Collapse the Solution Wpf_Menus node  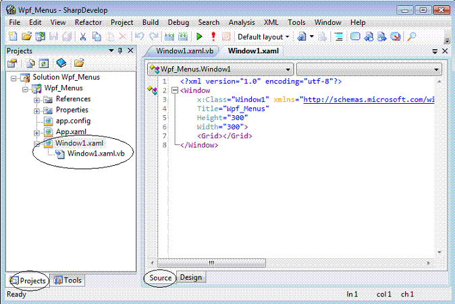pos(14,78)
